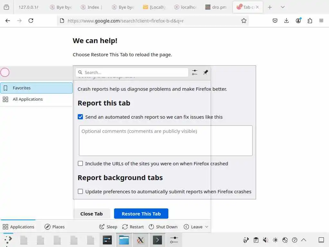
Task: Click Restore This Tab button
Action: [141, 214]
